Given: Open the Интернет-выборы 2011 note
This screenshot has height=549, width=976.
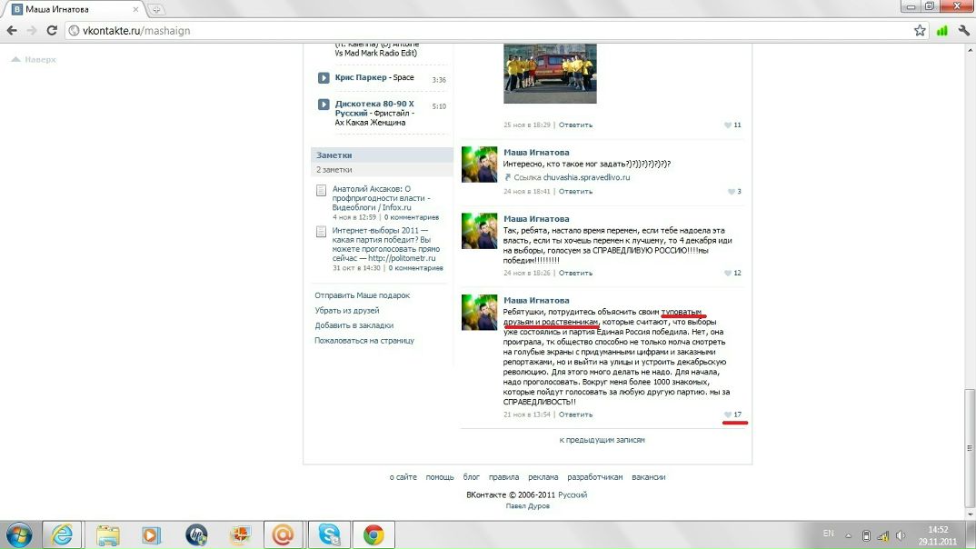Looking at the screenshot, I should pyautogui.click(x=385, y=244).
